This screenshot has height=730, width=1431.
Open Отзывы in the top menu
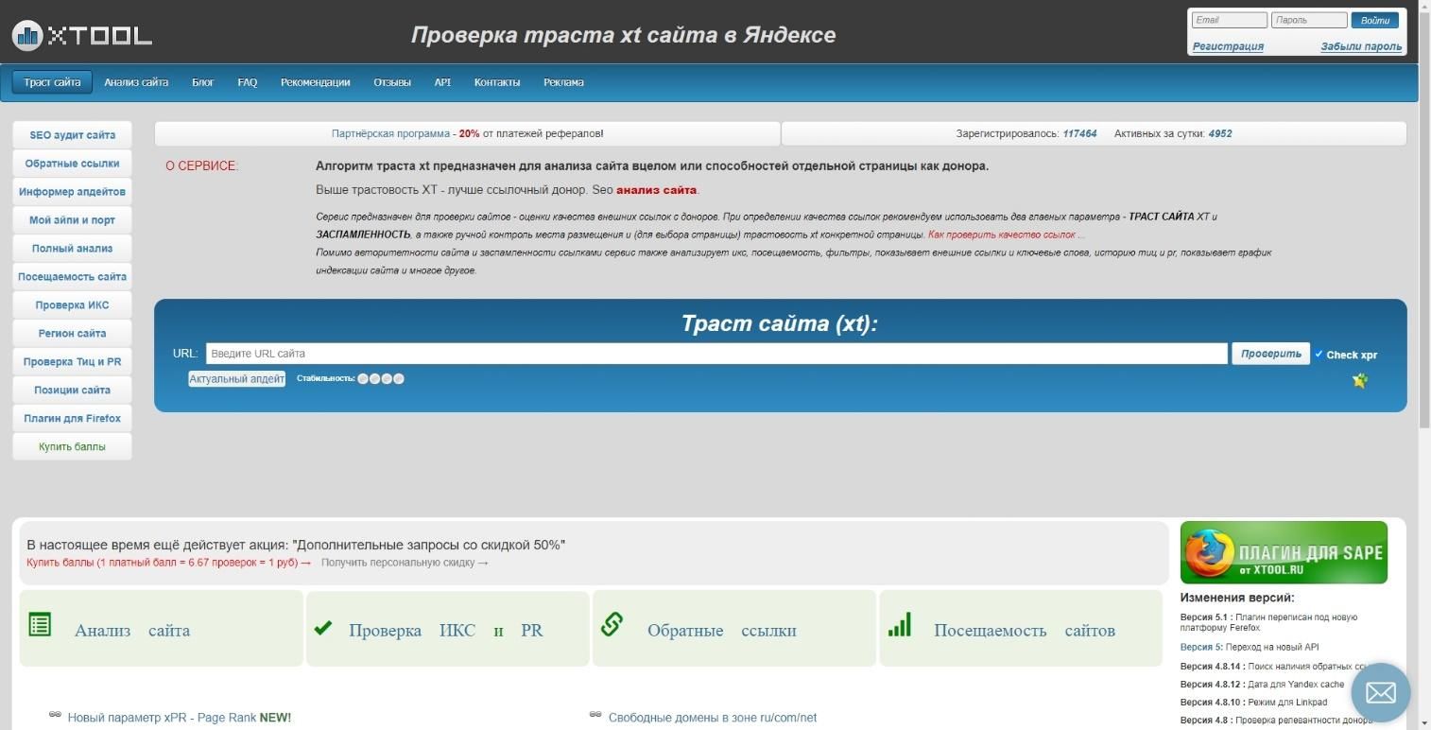[x=392, y=82]
